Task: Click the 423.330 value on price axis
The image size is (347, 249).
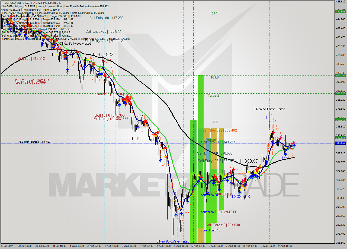Action: click(340, 46)
